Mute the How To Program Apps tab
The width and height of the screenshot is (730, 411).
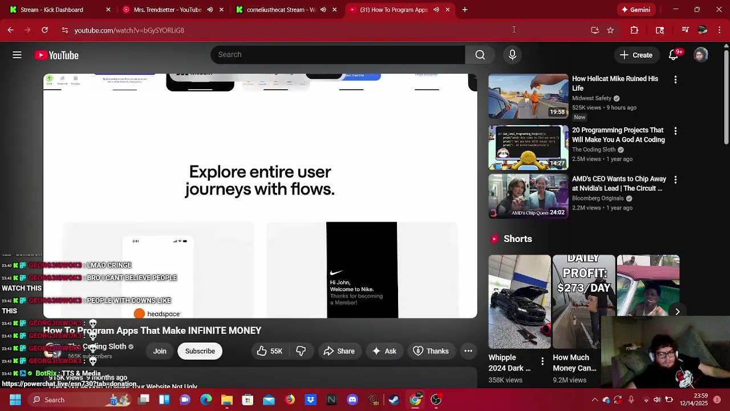(436, 10)
